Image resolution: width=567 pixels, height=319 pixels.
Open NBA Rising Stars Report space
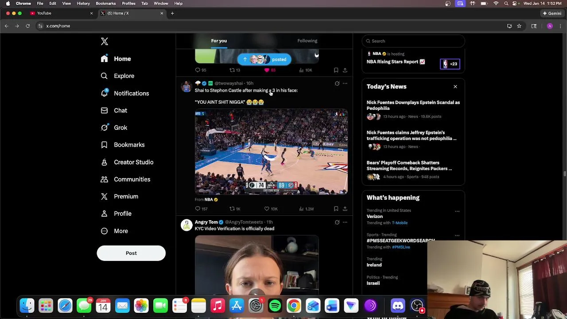(396, 62)
